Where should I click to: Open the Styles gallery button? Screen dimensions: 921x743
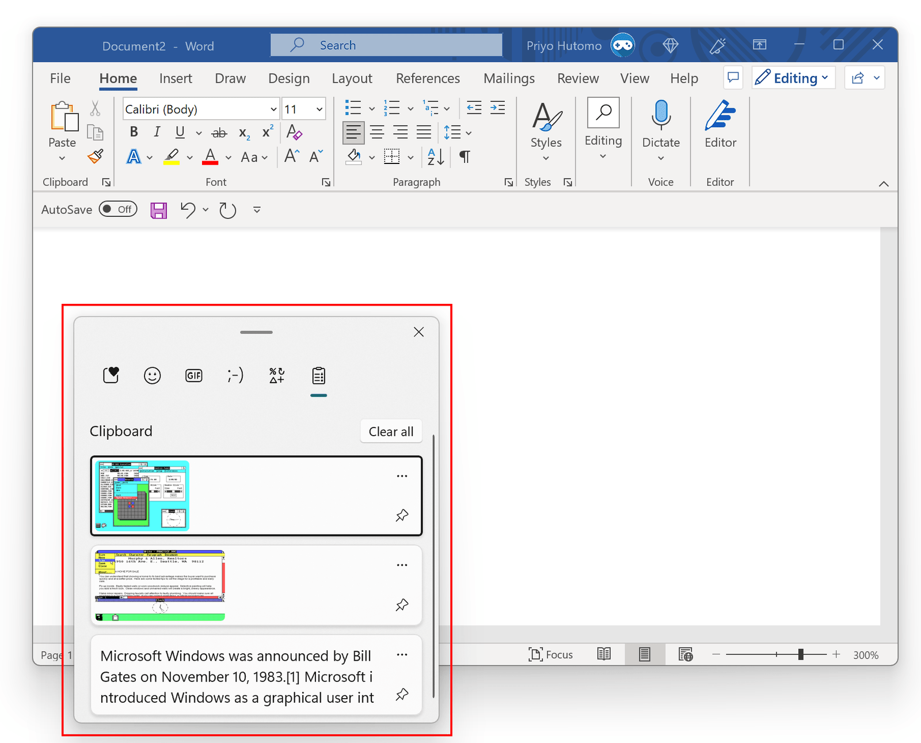(x=546, y=132)
